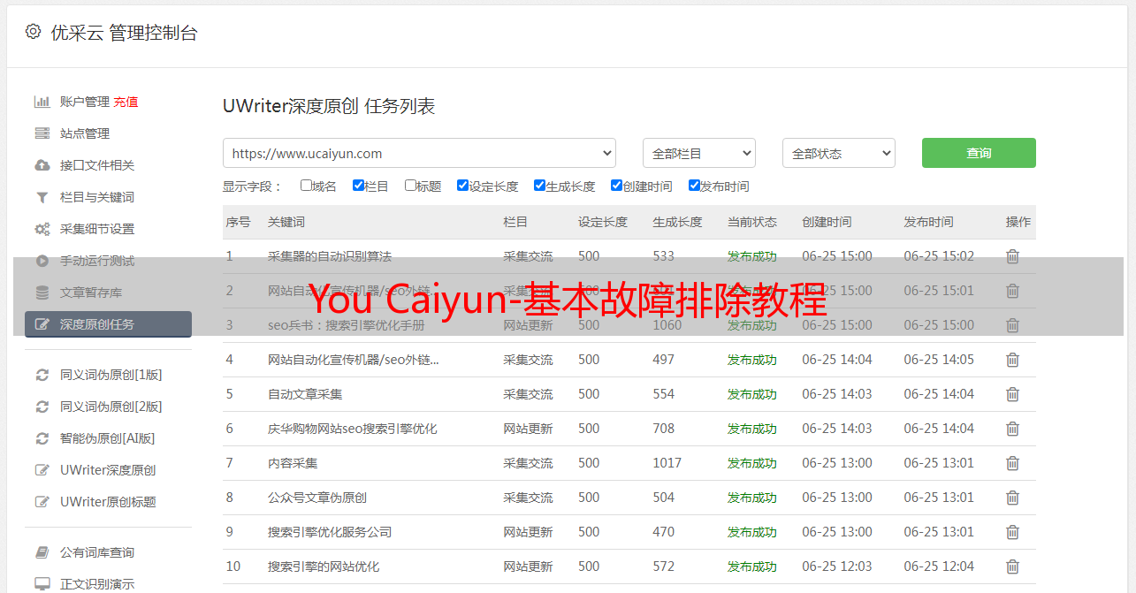
Task: Open UWriter原创标题 in the sidebar
Action: pos(108,502)
